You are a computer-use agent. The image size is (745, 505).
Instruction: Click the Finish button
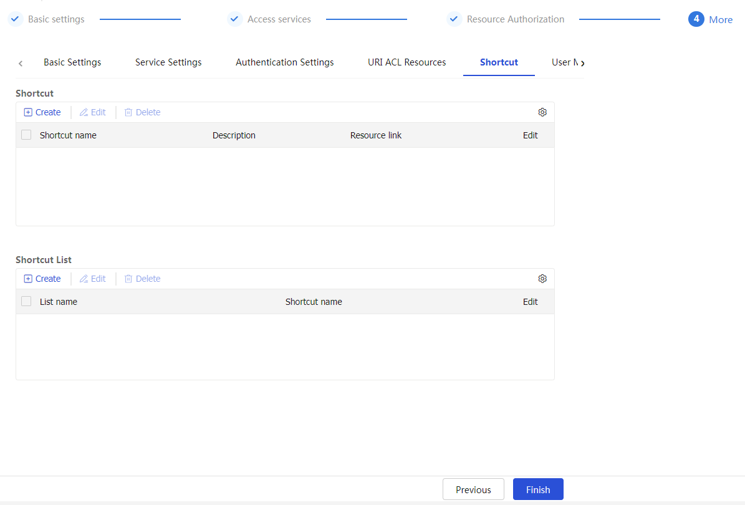pyautogui.click(x=538, y=489)
